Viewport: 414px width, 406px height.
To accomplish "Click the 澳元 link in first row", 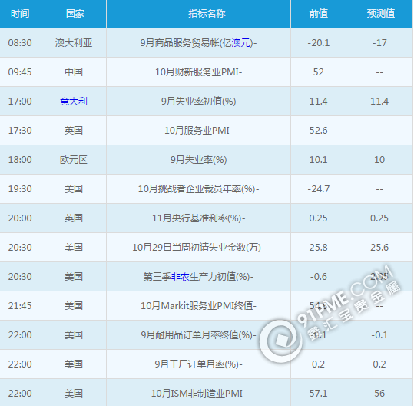I will click(241, 43).
